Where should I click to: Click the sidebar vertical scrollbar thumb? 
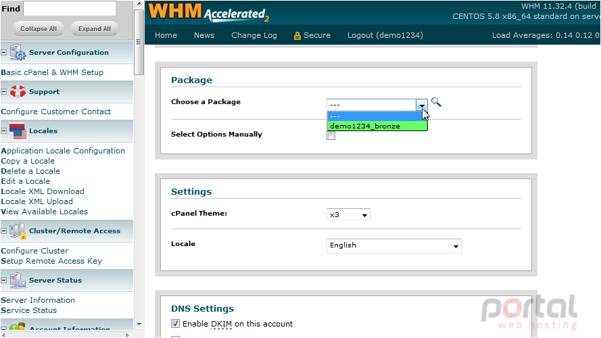click(x=139, y=42)
